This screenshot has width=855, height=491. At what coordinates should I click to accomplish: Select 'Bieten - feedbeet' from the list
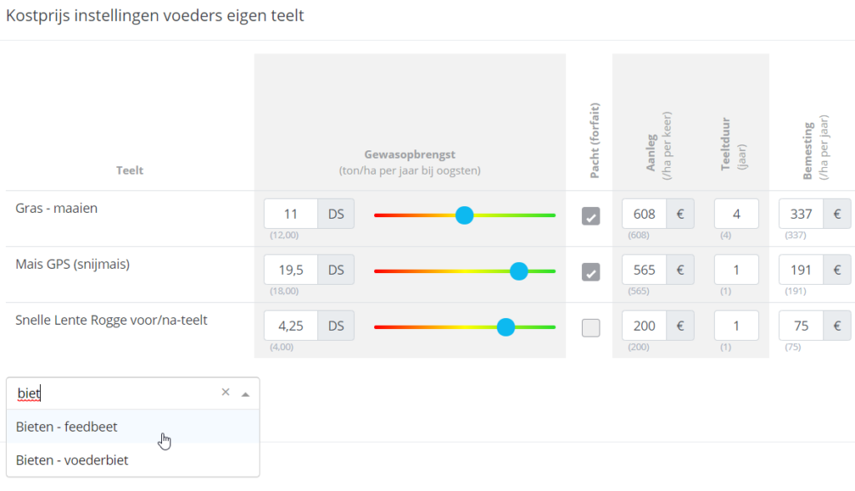pyautogui.click(x=67, y=427)
